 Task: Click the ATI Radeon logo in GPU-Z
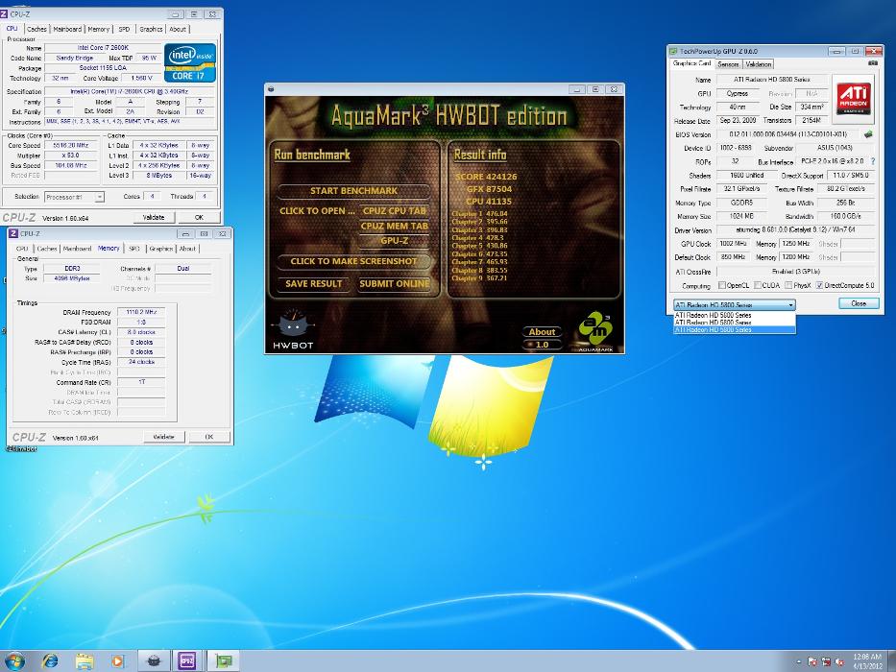click(x=853, y=100)
